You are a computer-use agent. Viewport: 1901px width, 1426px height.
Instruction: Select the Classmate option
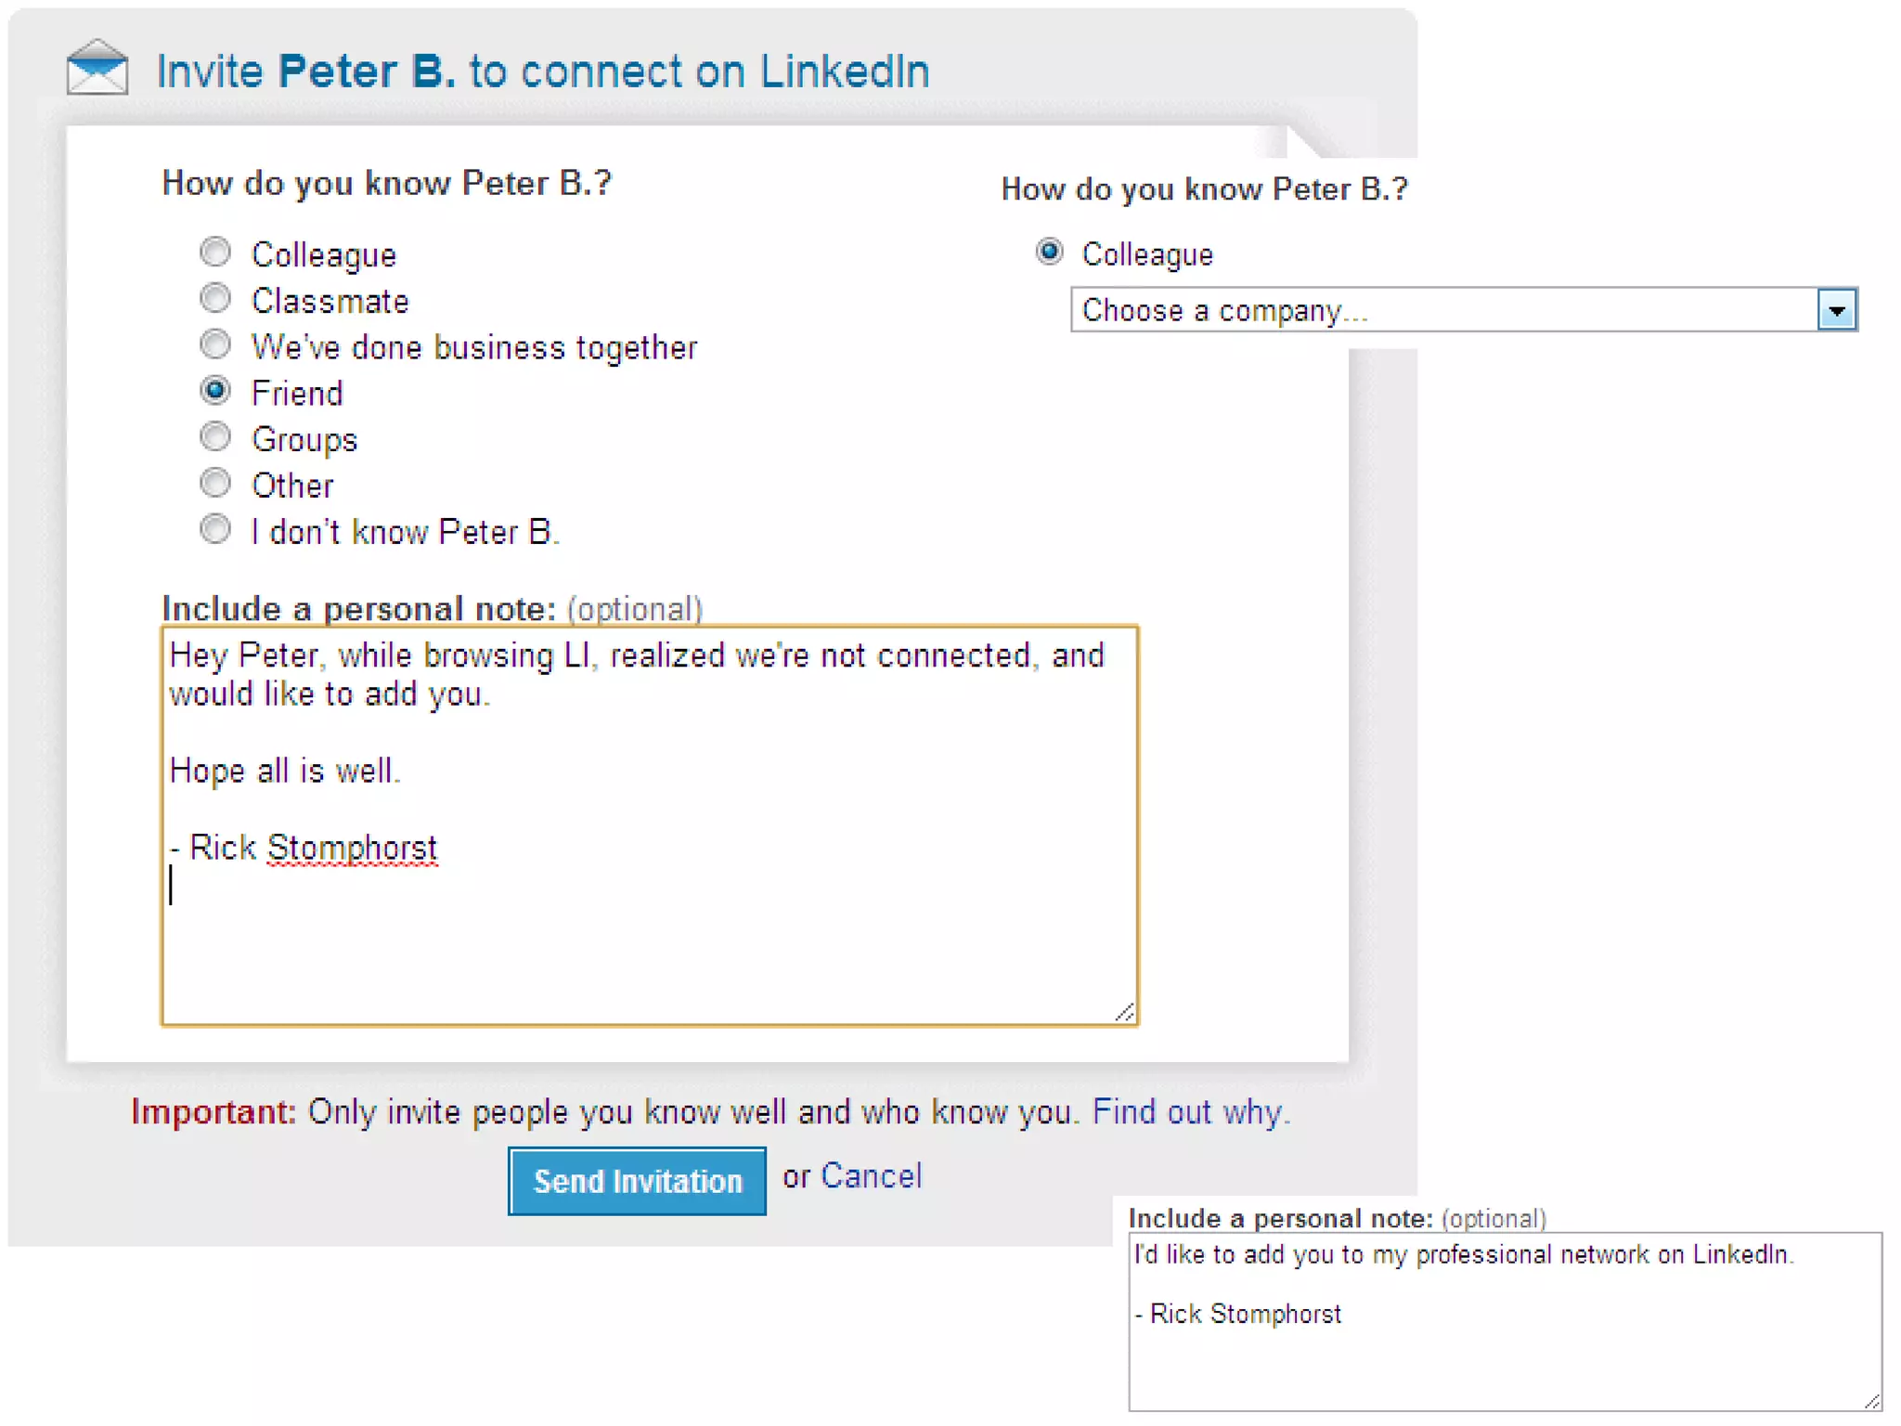pos(215,299)
